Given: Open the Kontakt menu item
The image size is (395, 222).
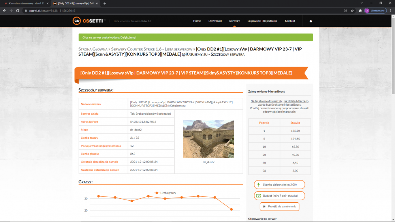Looking at the screenshot, I should 290,21.
